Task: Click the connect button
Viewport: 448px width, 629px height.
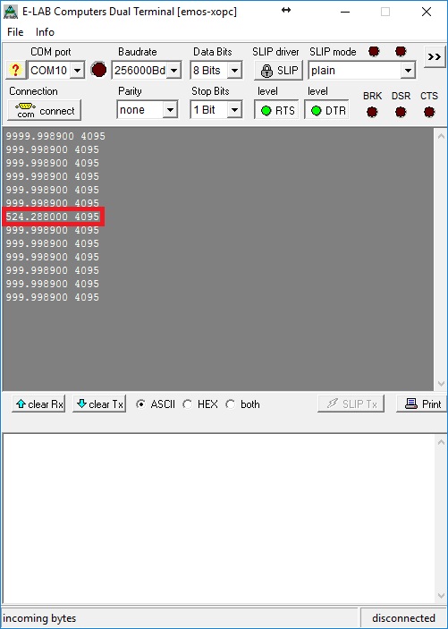Action: [x=44, y=110]
